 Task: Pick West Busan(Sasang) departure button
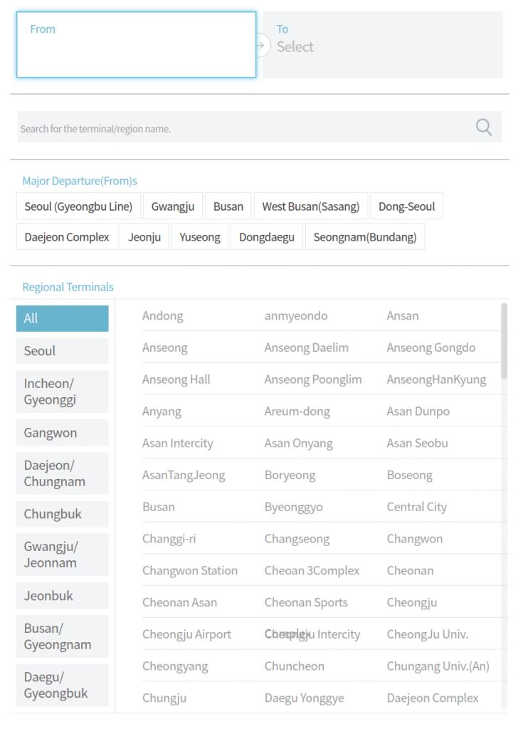pos(311,206)
